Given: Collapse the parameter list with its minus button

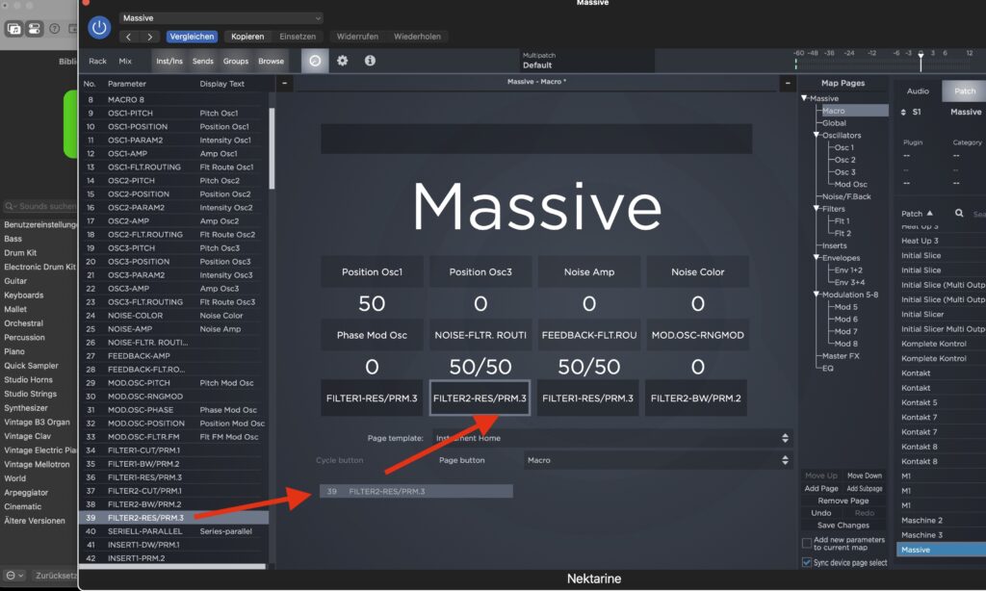Looking at the screenshot, I should click(x=284, y=83).
